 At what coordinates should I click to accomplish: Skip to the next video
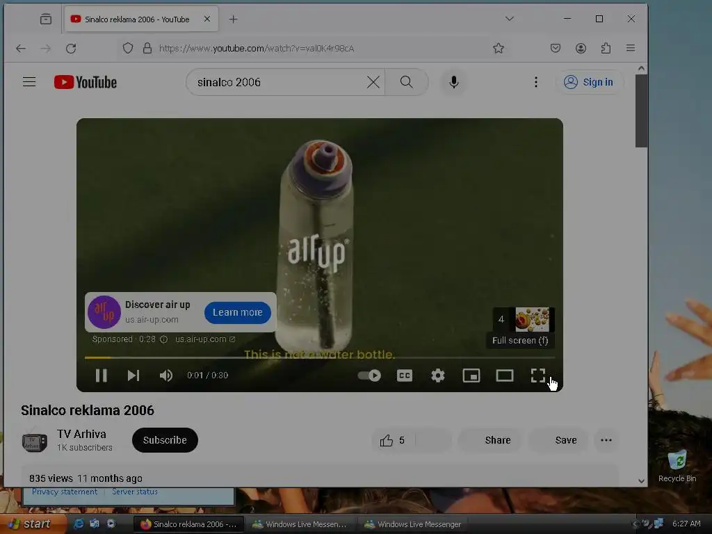point(133,375)
